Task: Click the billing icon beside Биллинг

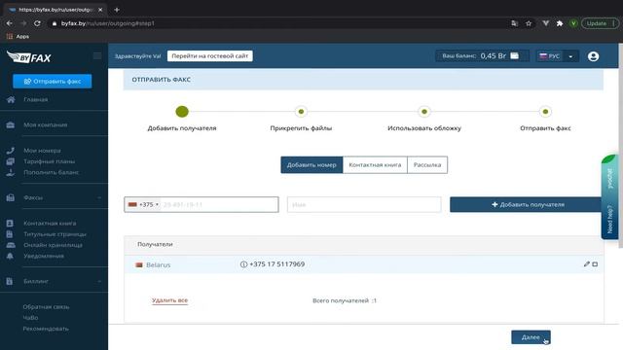Action: (x=10, y=281)
